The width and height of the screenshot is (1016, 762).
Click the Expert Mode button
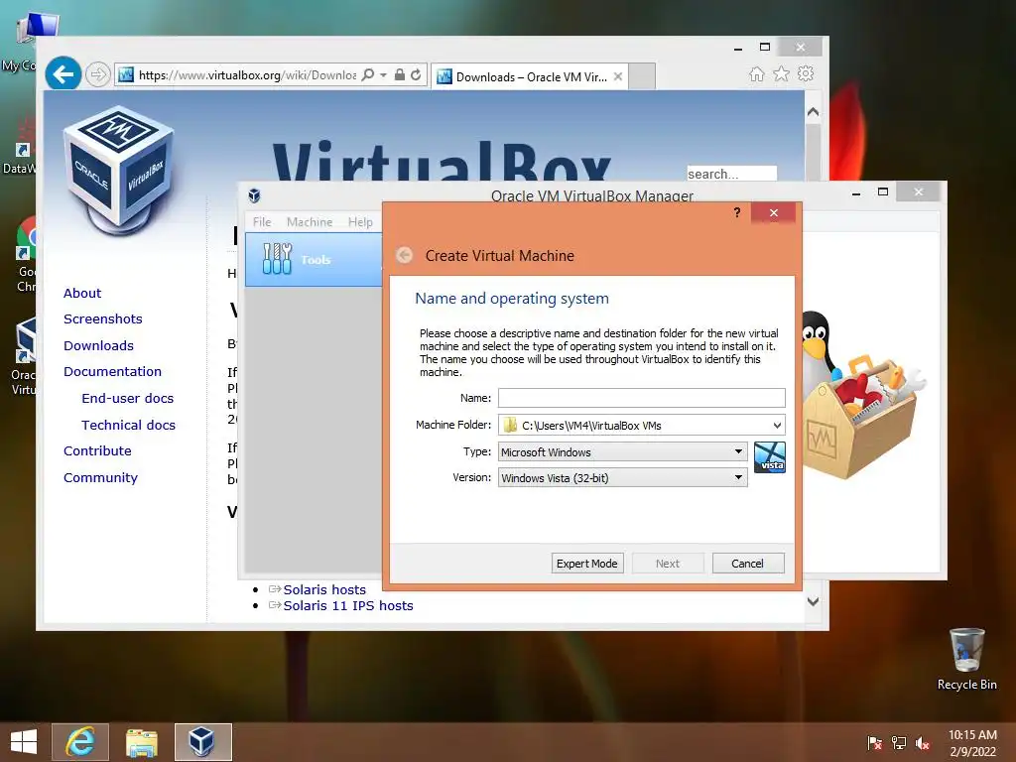coord(587,564)
